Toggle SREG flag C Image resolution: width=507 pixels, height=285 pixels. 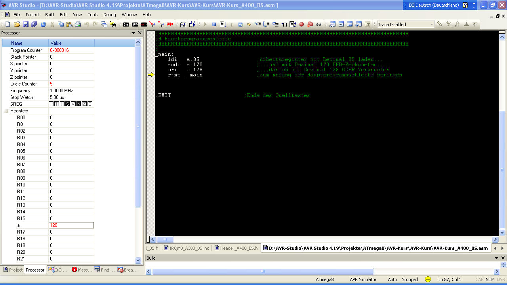(x=90, y=104)
